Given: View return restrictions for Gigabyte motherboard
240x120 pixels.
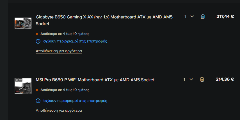Looking at the screenshot, I should tap(75, 41).
